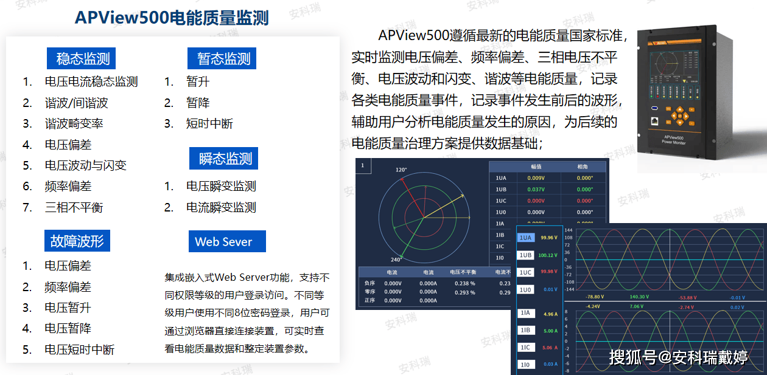Click the 负序 row label in sequence table
767x375 pixels.
click(x=369, y=283)
